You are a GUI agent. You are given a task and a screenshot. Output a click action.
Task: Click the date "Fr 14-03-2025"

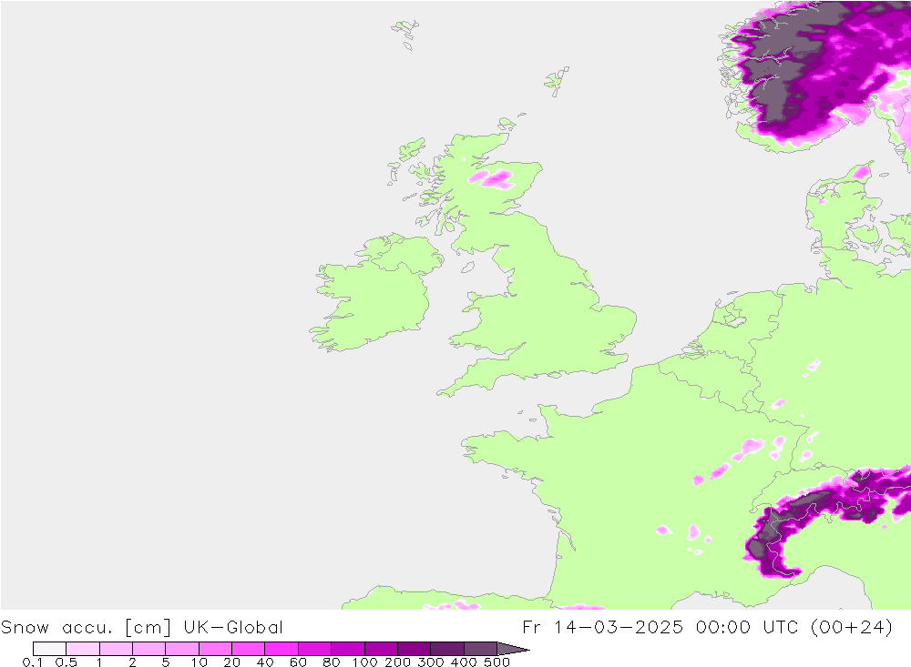[x=602, y=628]
